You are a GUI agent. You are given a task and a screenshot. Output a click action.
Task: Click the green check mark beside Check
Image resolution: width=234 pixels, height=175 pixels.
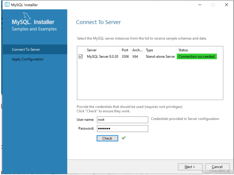point(124,138)
